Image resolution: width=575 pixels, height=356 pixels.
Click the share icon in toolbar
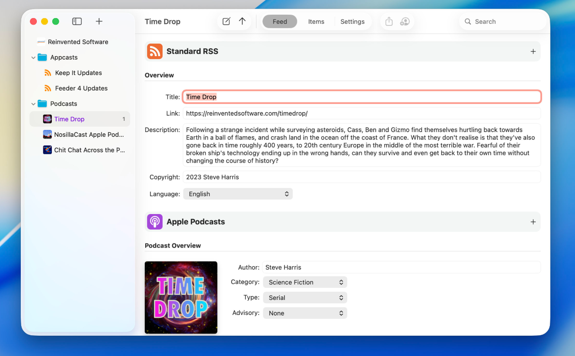389,22
